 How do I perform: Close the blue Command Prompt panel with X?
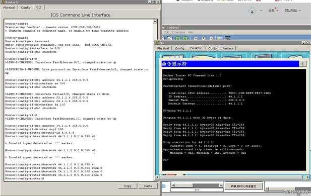pos(302,64)
